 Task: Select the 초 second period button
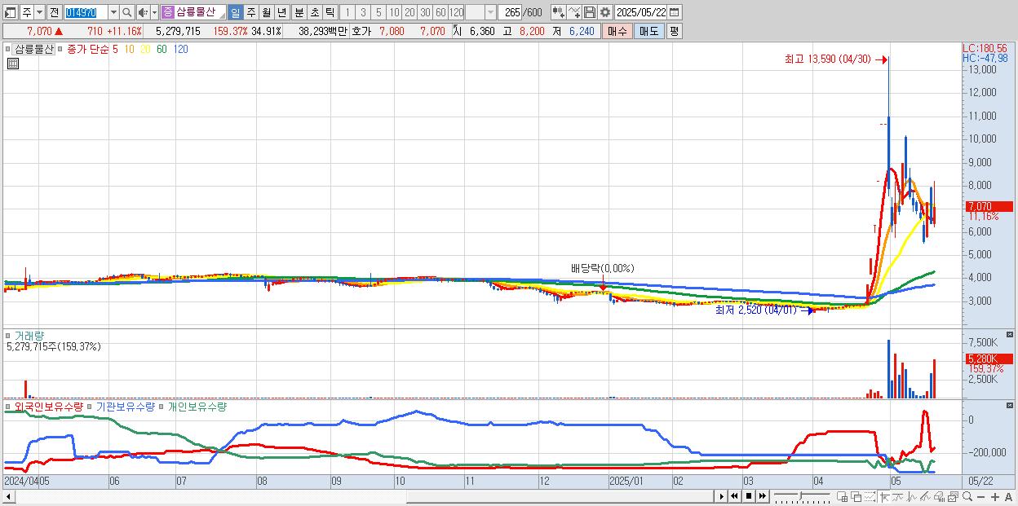coord(314,12)
